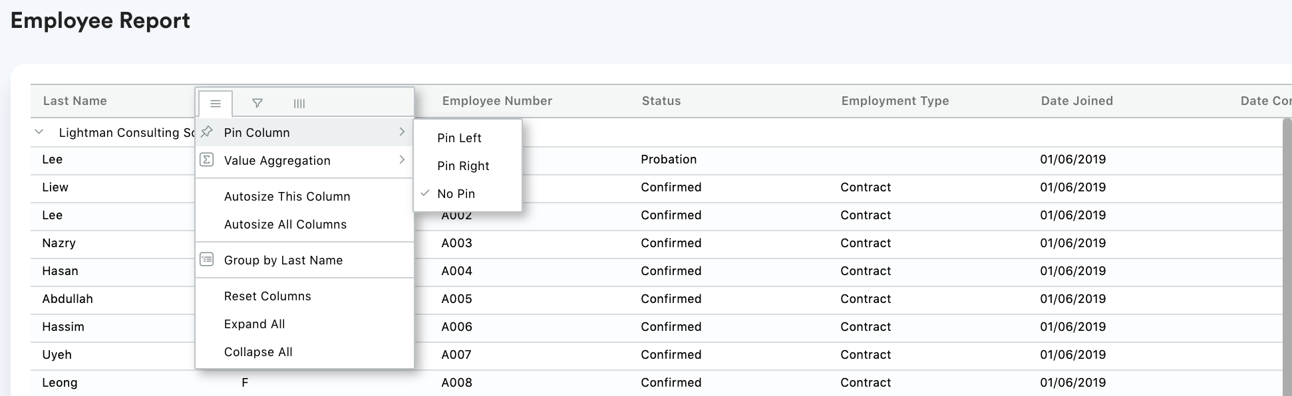
Task: Click the Hassim last name cell
Action: tap(63, 327)
